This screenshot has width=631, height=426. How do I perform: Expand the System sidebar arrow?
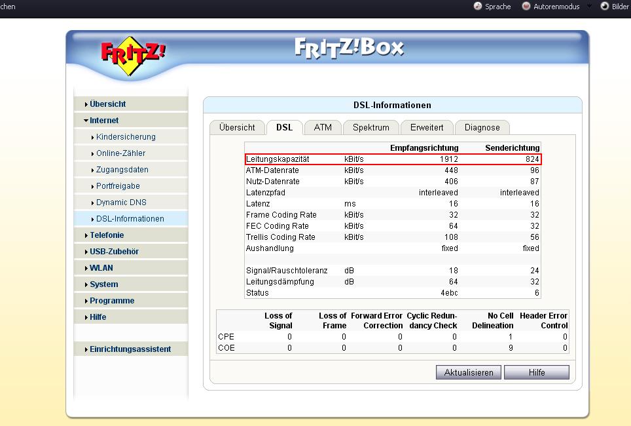point(86,284)
